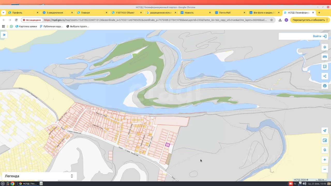Click the rotate-search map tool icon
Image resolution: width=331 pixels, height=186 pixels.
(325, 150)
